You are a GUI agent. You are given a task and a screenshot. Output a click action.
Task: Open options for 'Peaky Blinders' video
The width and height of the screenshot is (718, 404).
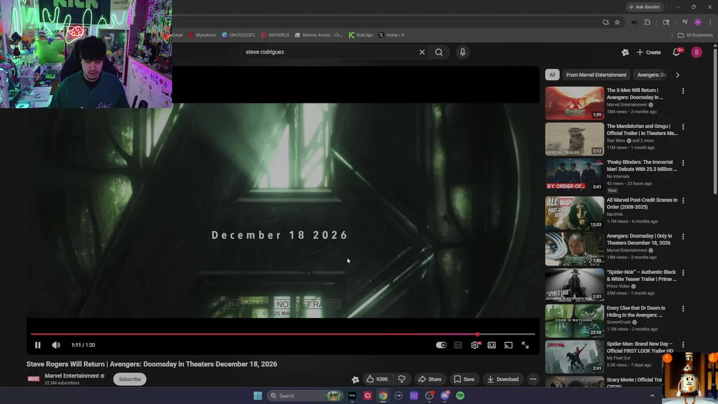point(683,163)
